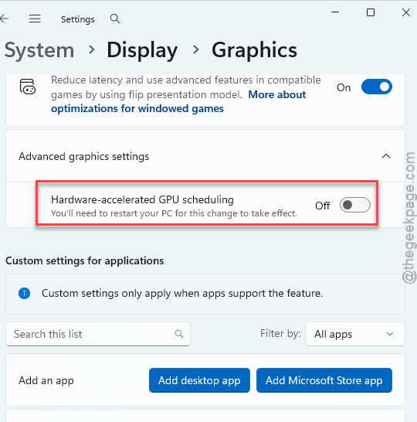This screenshot has height=422, width=417.
Task: Open the hamburger navigation menu
Action: (x=35, y=19)
